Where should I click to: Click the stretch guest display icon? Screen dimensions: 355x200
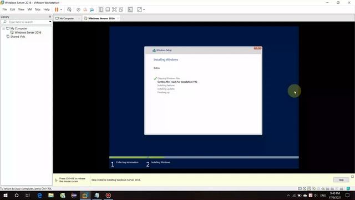(139, 9)
